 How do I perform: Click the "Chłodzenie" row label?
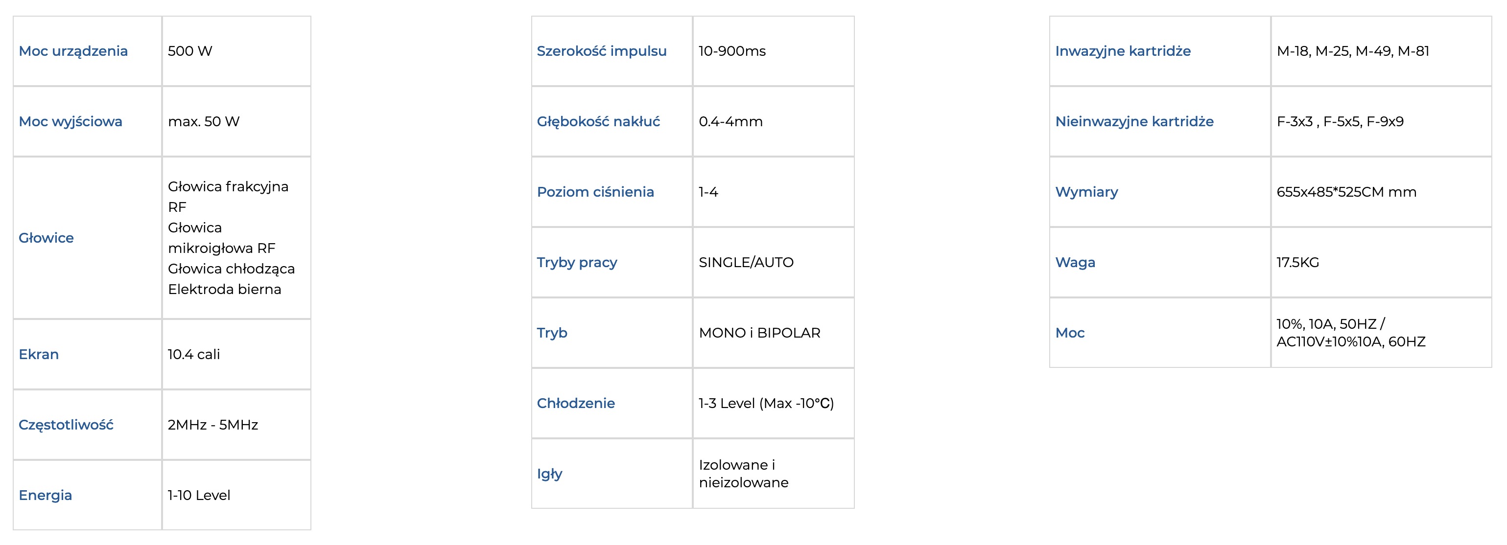pyautogui.click(x=576, y=404)
